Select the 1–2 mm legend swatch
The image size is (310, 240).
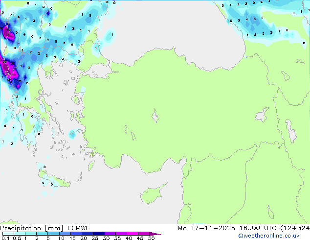click(x=31, y=234)
